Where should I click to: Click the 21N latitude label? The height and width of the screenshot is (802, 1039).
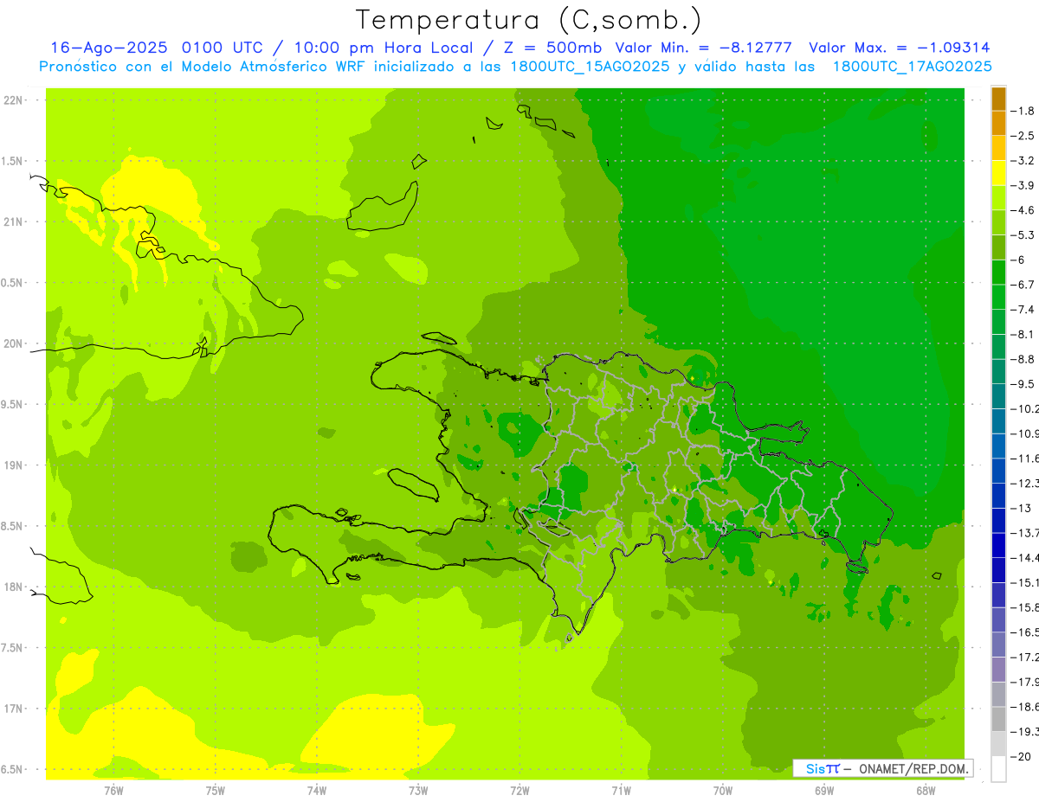pos(13,222)
